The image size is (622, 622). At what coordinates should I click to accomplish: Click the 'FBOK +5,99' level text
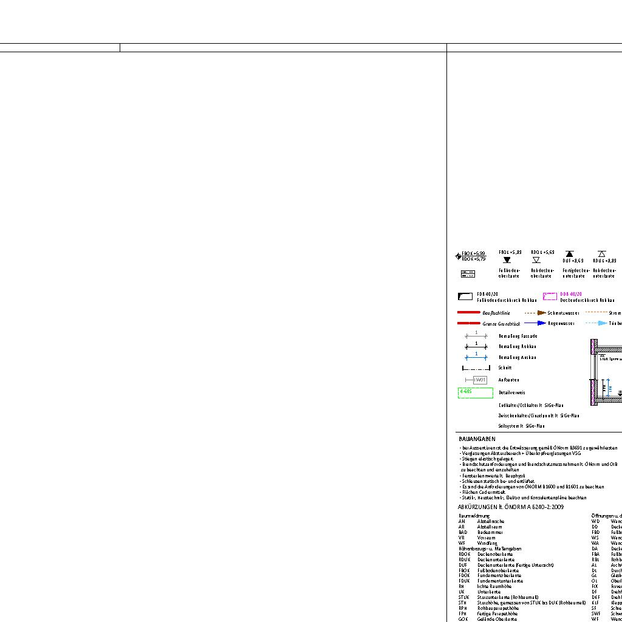tap(473, 253)
